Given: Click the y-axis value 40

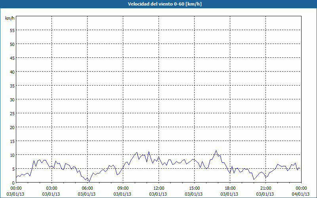Looking at the screenshot, I should pos(12,72).
